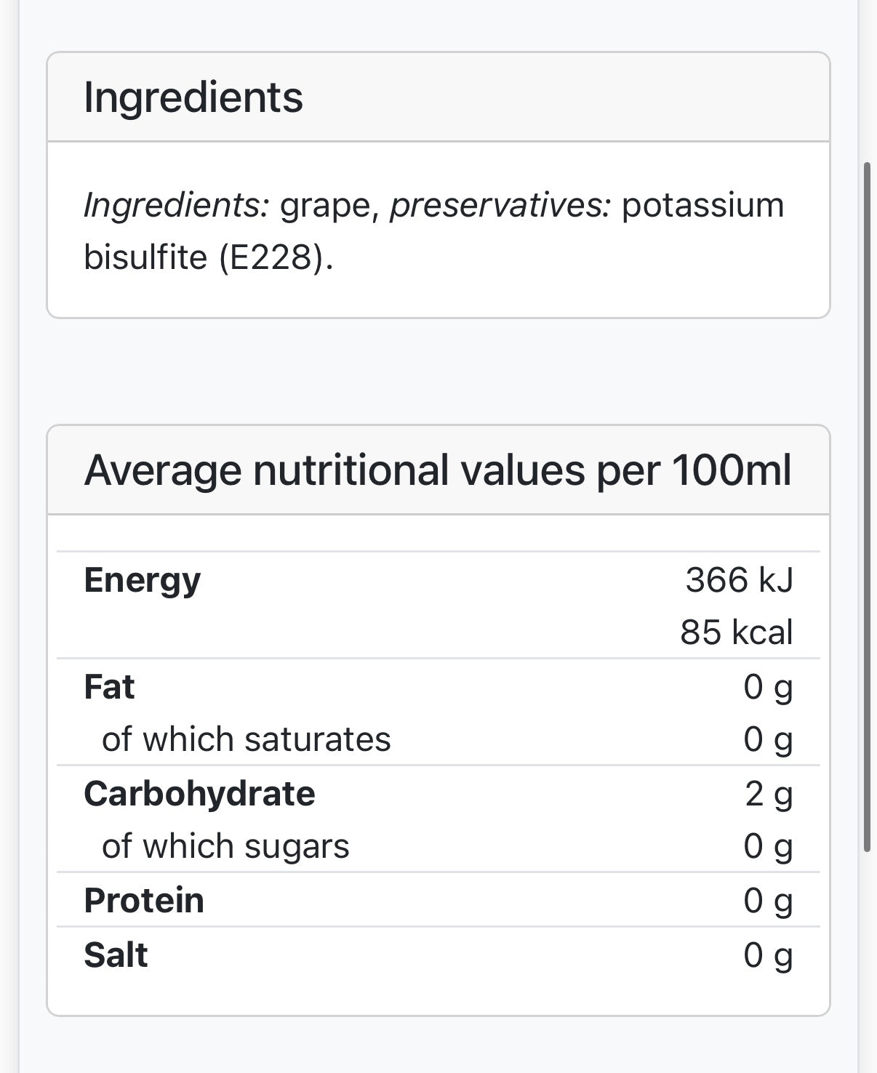Click the "of which saturates" label
This screenshot has width=877, height=1073.
tap(246, 739)
